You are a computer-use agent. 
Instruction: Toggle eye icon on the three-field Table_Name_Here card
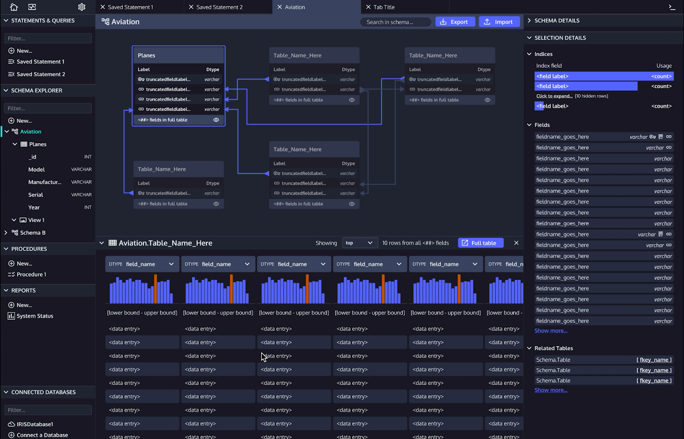pyautogui.click(x=352, y=203)
